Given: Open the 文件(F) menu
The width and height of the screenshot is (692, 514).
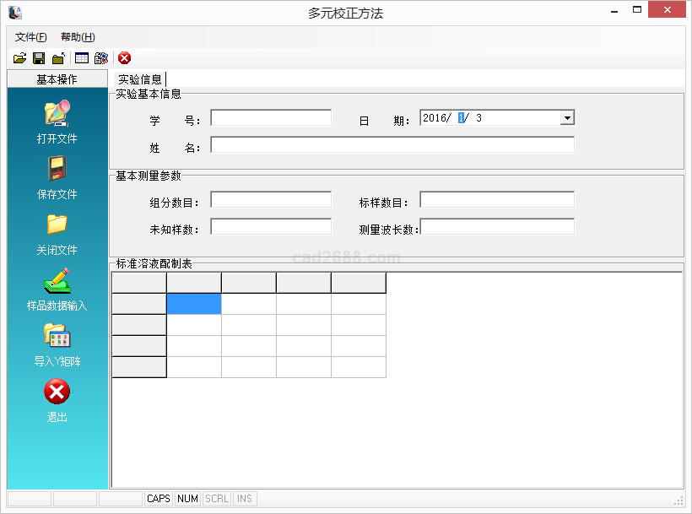Looking at the screenshot, I should click(x=31, y=37).
